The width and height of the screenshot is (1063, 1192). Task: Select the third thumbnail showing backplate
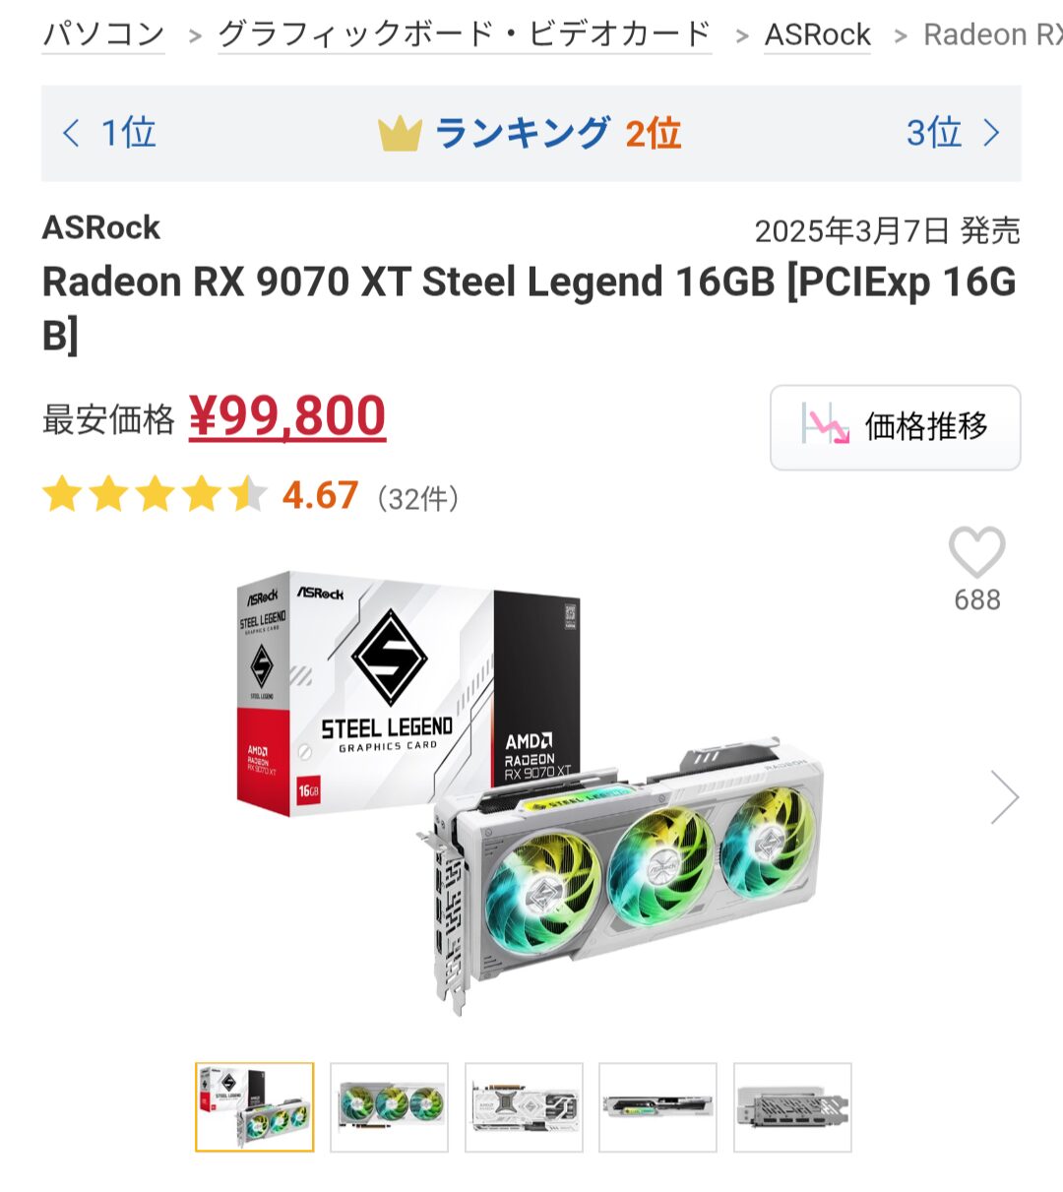pyautogui.click(x=524, y=1107)
